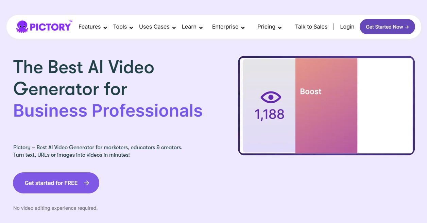Click the arrow in Get started for FREE
427x223 pixels.
pos(87,183)
